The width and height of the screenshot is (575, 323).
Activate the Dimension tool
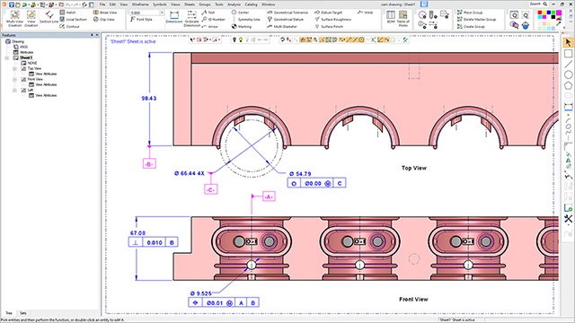click(x=173, y=17)
